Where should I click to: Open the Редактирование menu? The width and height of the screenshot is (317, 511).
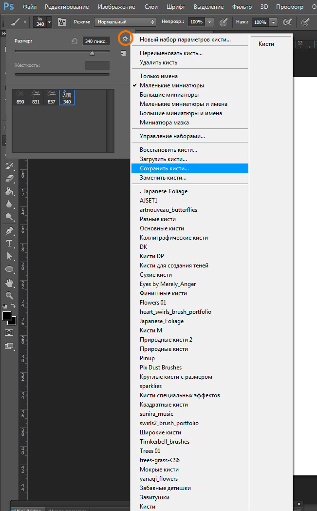67,6
